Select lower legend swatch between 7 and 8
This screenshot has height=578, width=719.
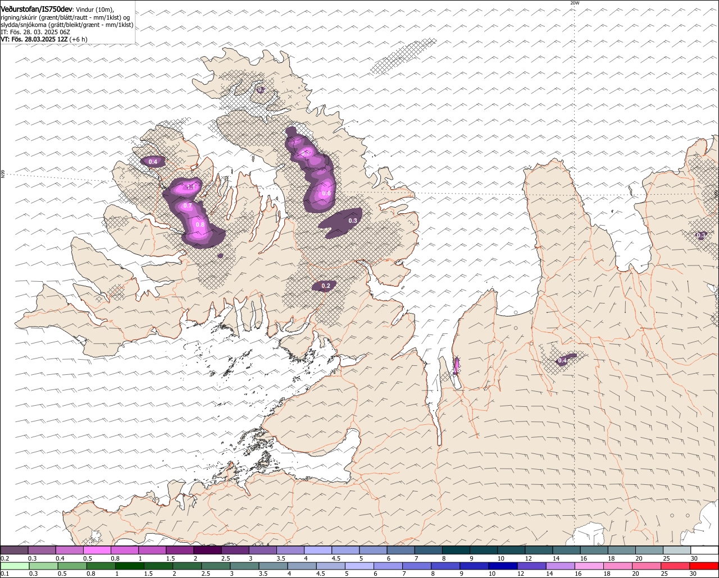point(417,566)
